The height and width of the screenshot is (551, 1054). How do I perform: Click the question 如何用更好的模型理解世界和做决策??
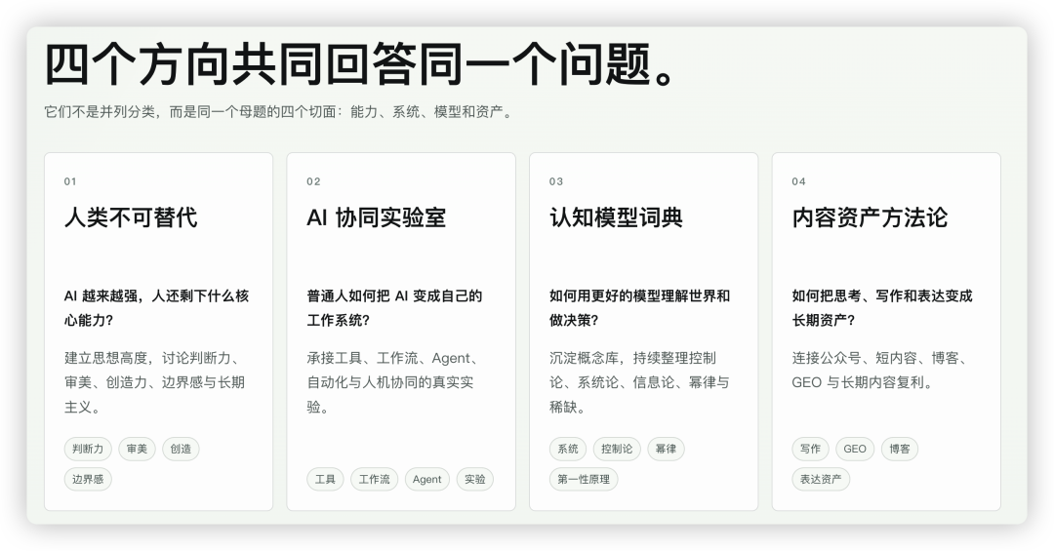click(640, 308)
